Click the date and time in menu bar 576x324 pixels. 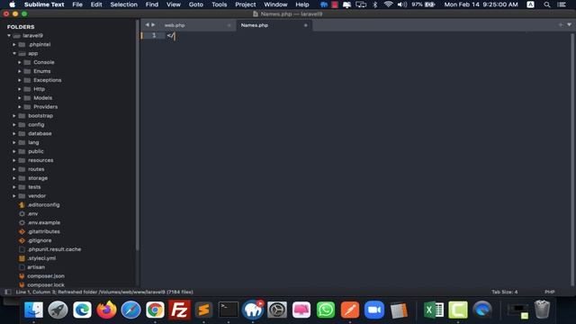point(481,4)
